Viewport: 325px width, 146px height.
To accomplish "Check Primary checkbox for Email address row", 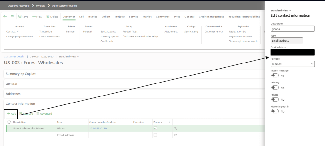I will point(155,135).
